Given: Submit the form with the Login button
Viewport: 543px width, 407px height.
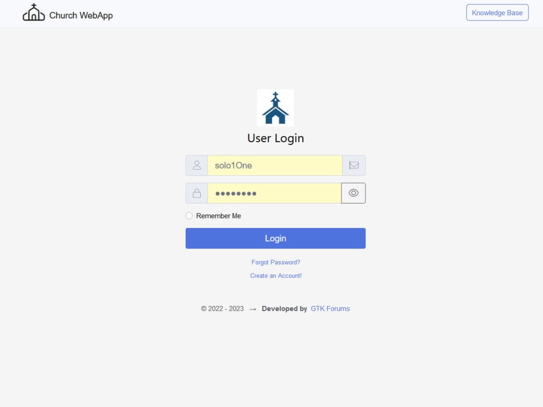Looking at the screenshot, I should point(276,238).
